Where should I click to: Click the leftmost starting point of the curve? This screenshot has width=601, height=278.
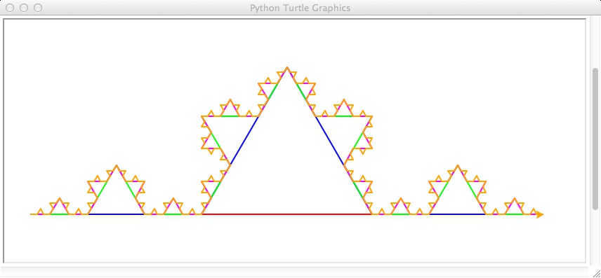pyautogui.click(x=31, y=214)
